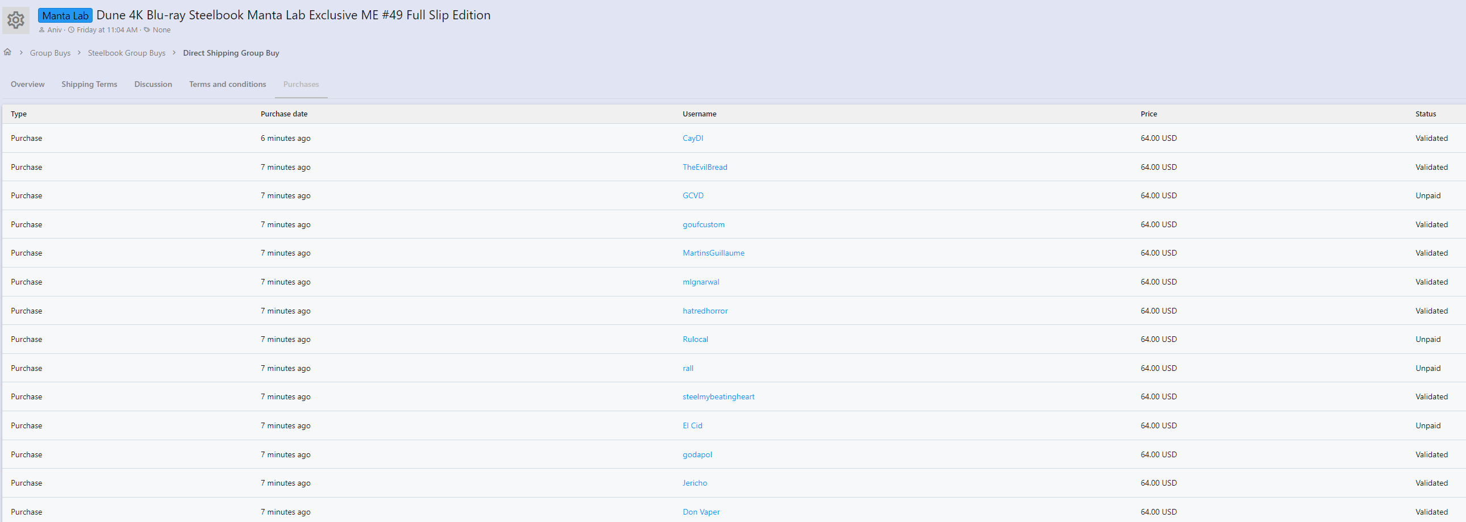The width and height of the screenshot is (1466, 522).
Task: Click the gear icon beside the thread title
Action: click(16, 20)
